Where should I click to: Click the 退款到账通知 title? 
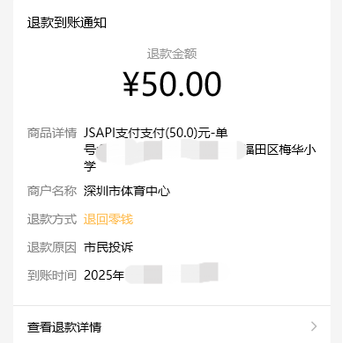pos(67,23)
